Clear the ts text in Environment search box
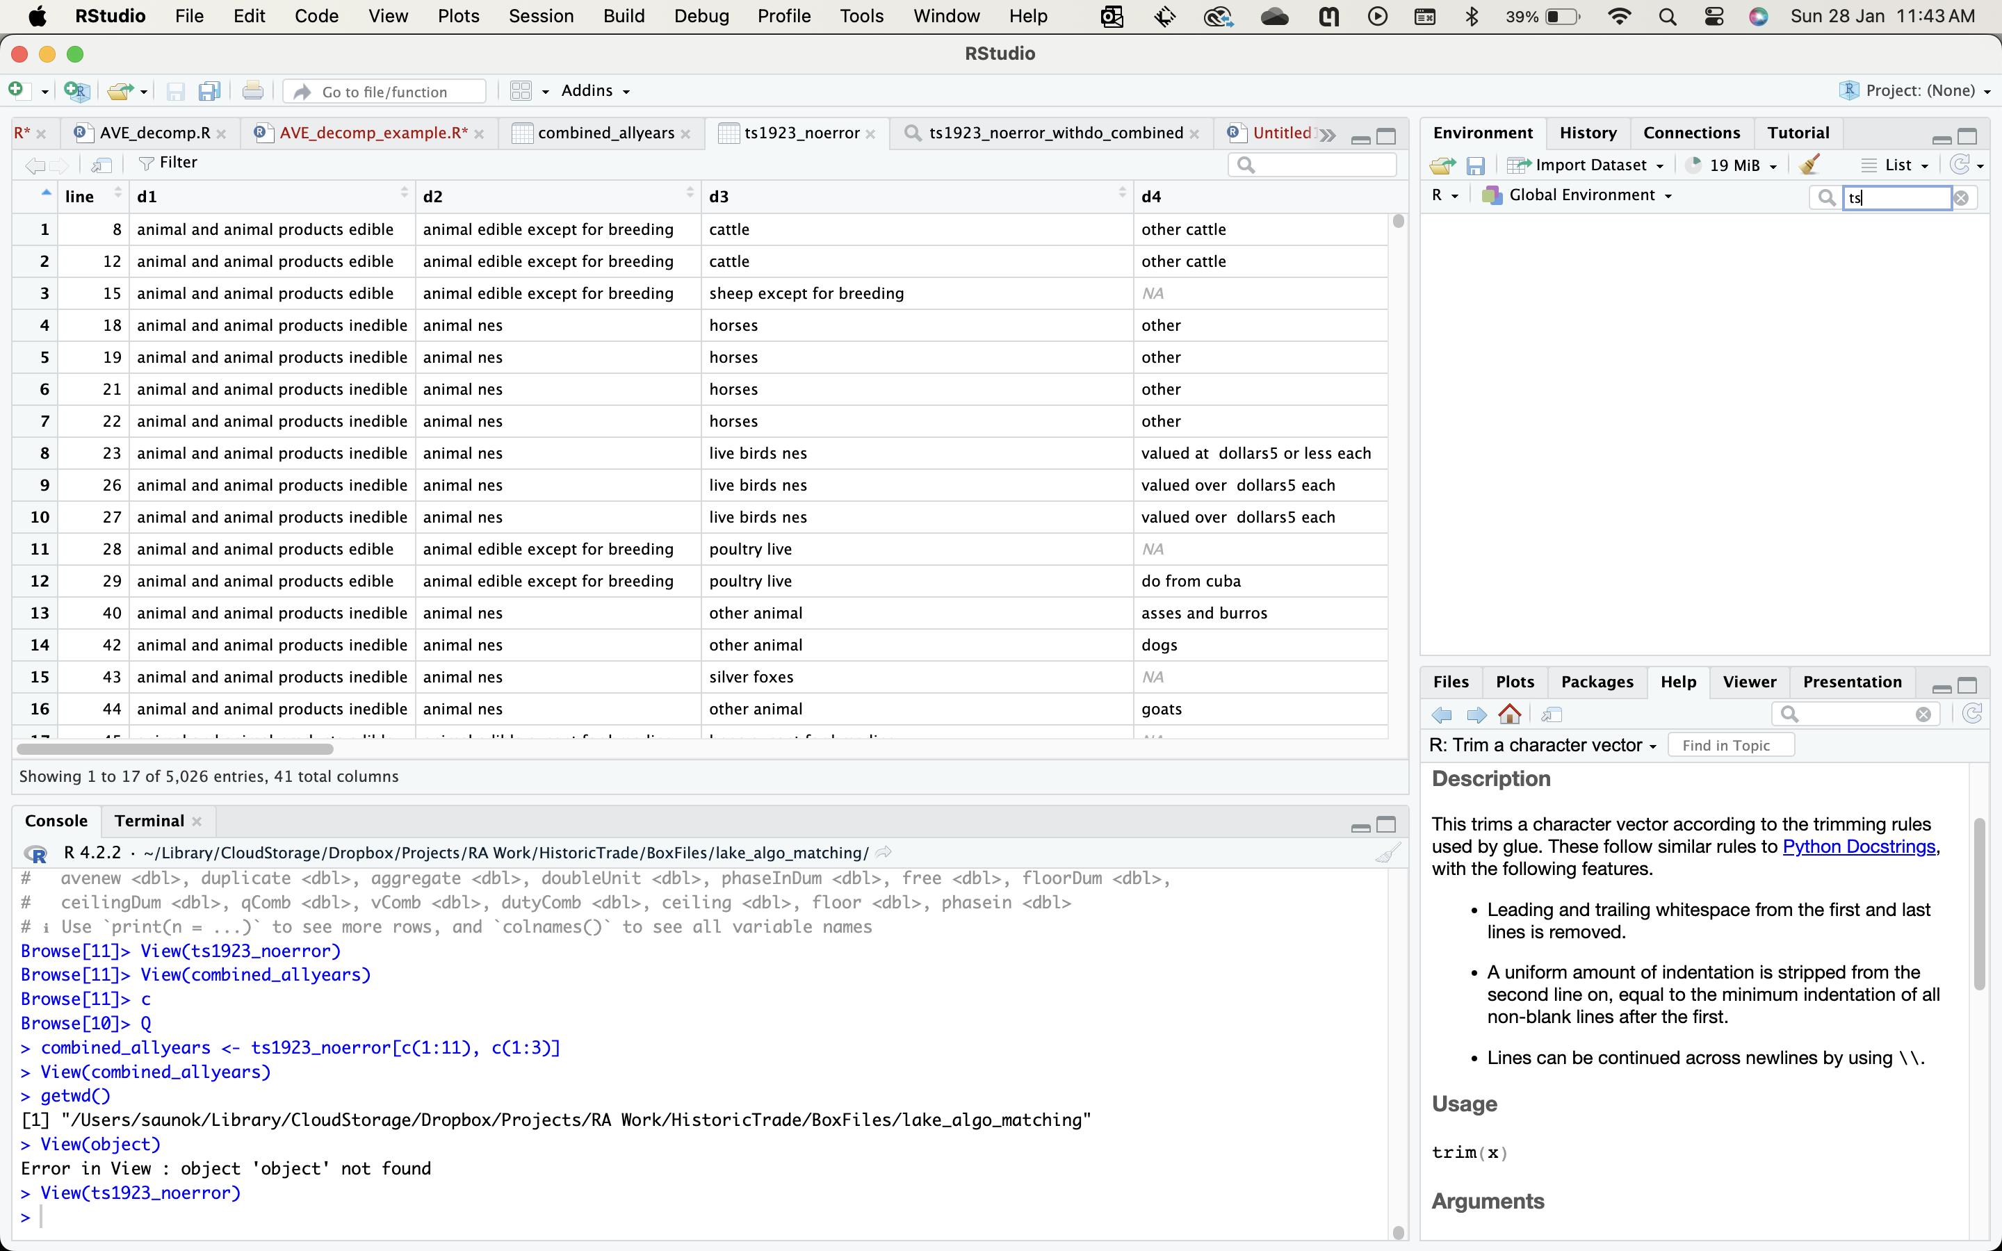This screenshot has height=1251, width=2002. 1962,197
